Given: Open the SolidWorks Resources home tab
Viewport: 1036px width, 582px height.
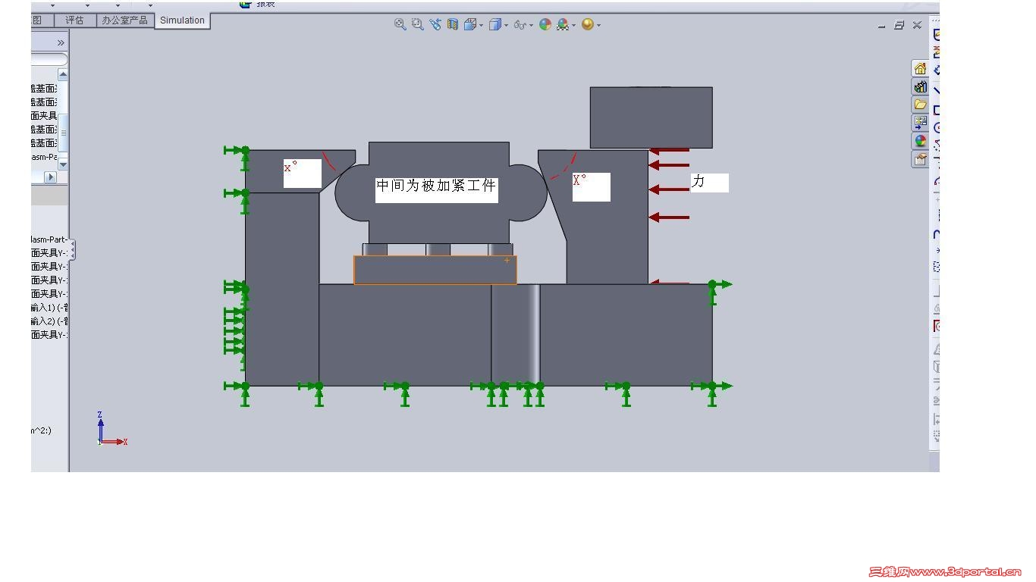Looking at the screenshot, I should 920,68.
